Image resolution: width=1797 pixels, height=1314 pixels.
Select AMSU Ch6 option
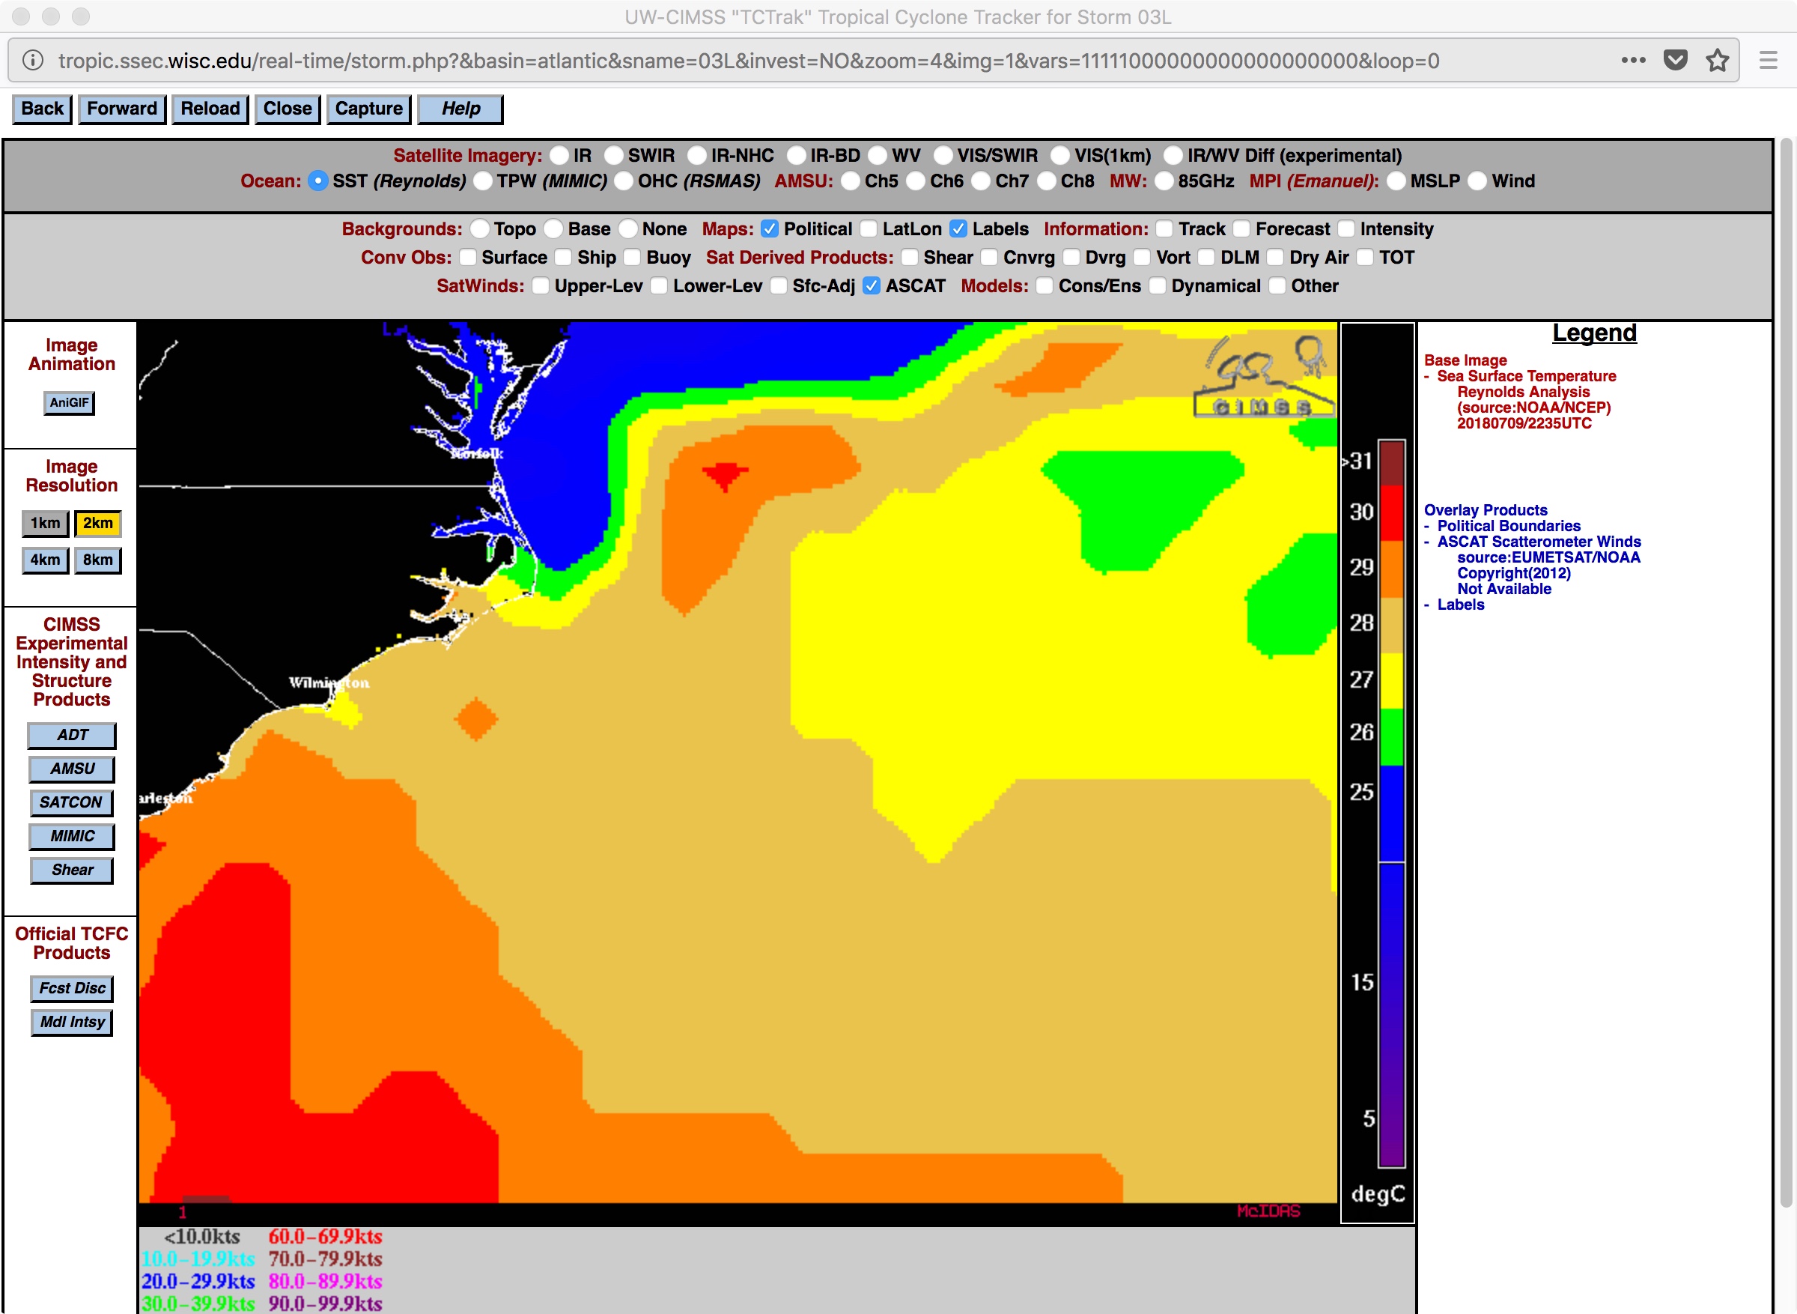[x=916, y=181]
